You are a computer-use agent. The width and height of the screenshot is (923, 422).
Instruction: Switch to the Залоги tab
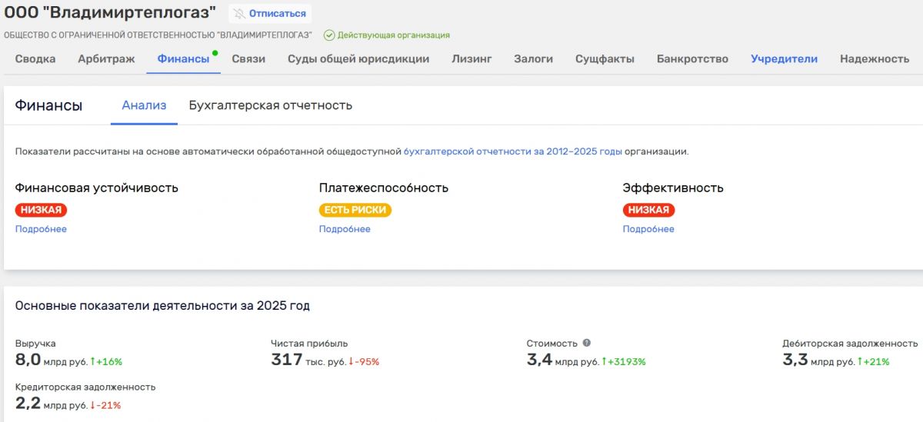click(533, 59)
